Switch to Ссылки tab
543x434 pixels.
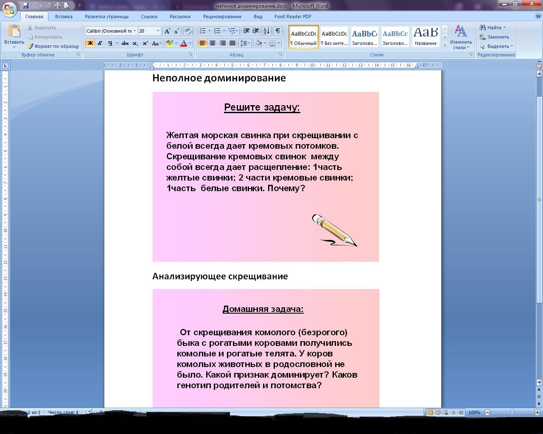click(x=149, y=17)
